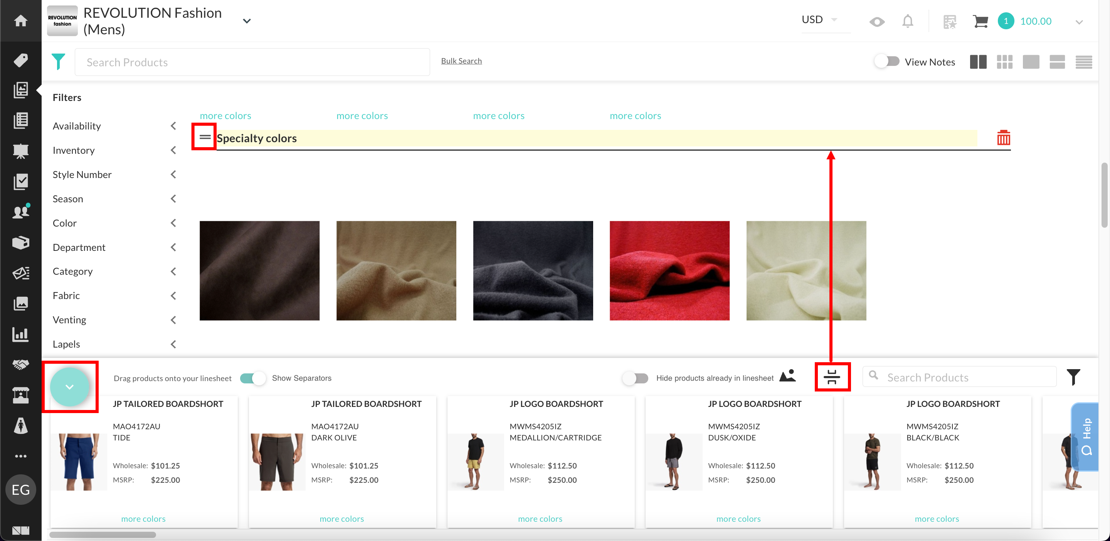Delete the Specialty colors separator with trash icon
1110x541 pixels.
[1003, 138]
